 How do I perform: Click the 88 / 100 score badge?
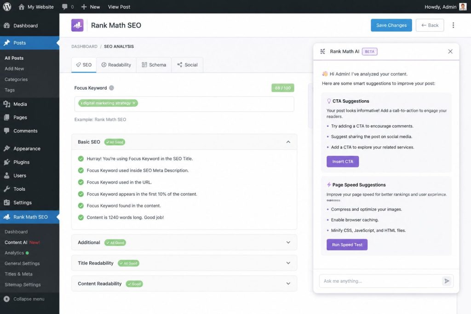(x=283, y=88)
